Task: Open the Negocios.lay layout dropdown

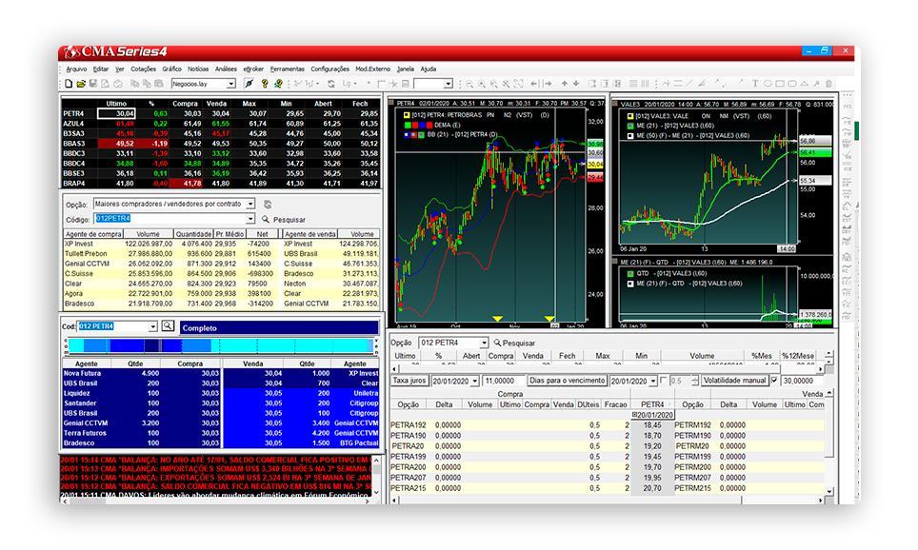Action: coord(230,84)
